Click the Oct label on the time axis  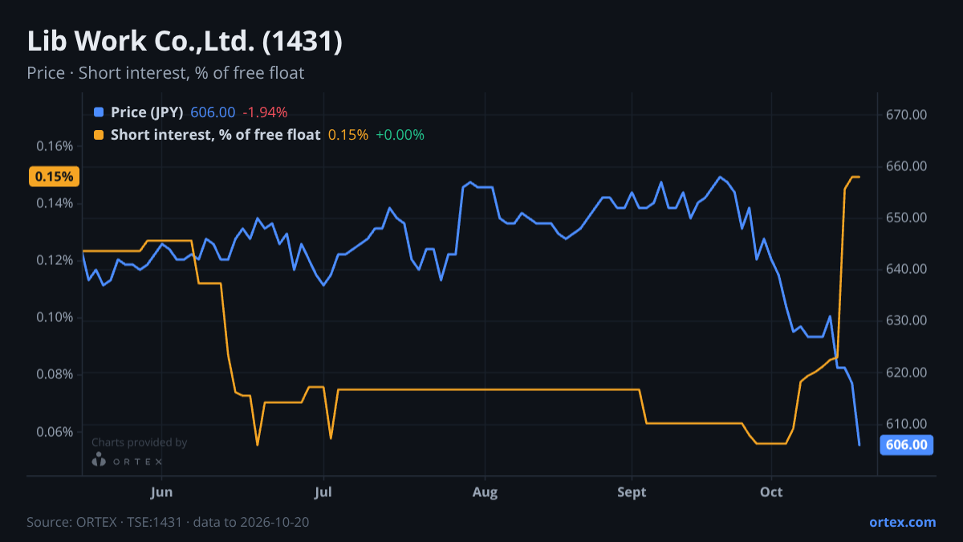coord(772,491)
